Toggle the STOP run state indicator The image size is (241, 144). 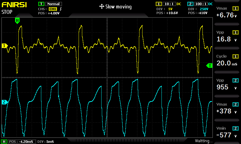coord(7,12)
